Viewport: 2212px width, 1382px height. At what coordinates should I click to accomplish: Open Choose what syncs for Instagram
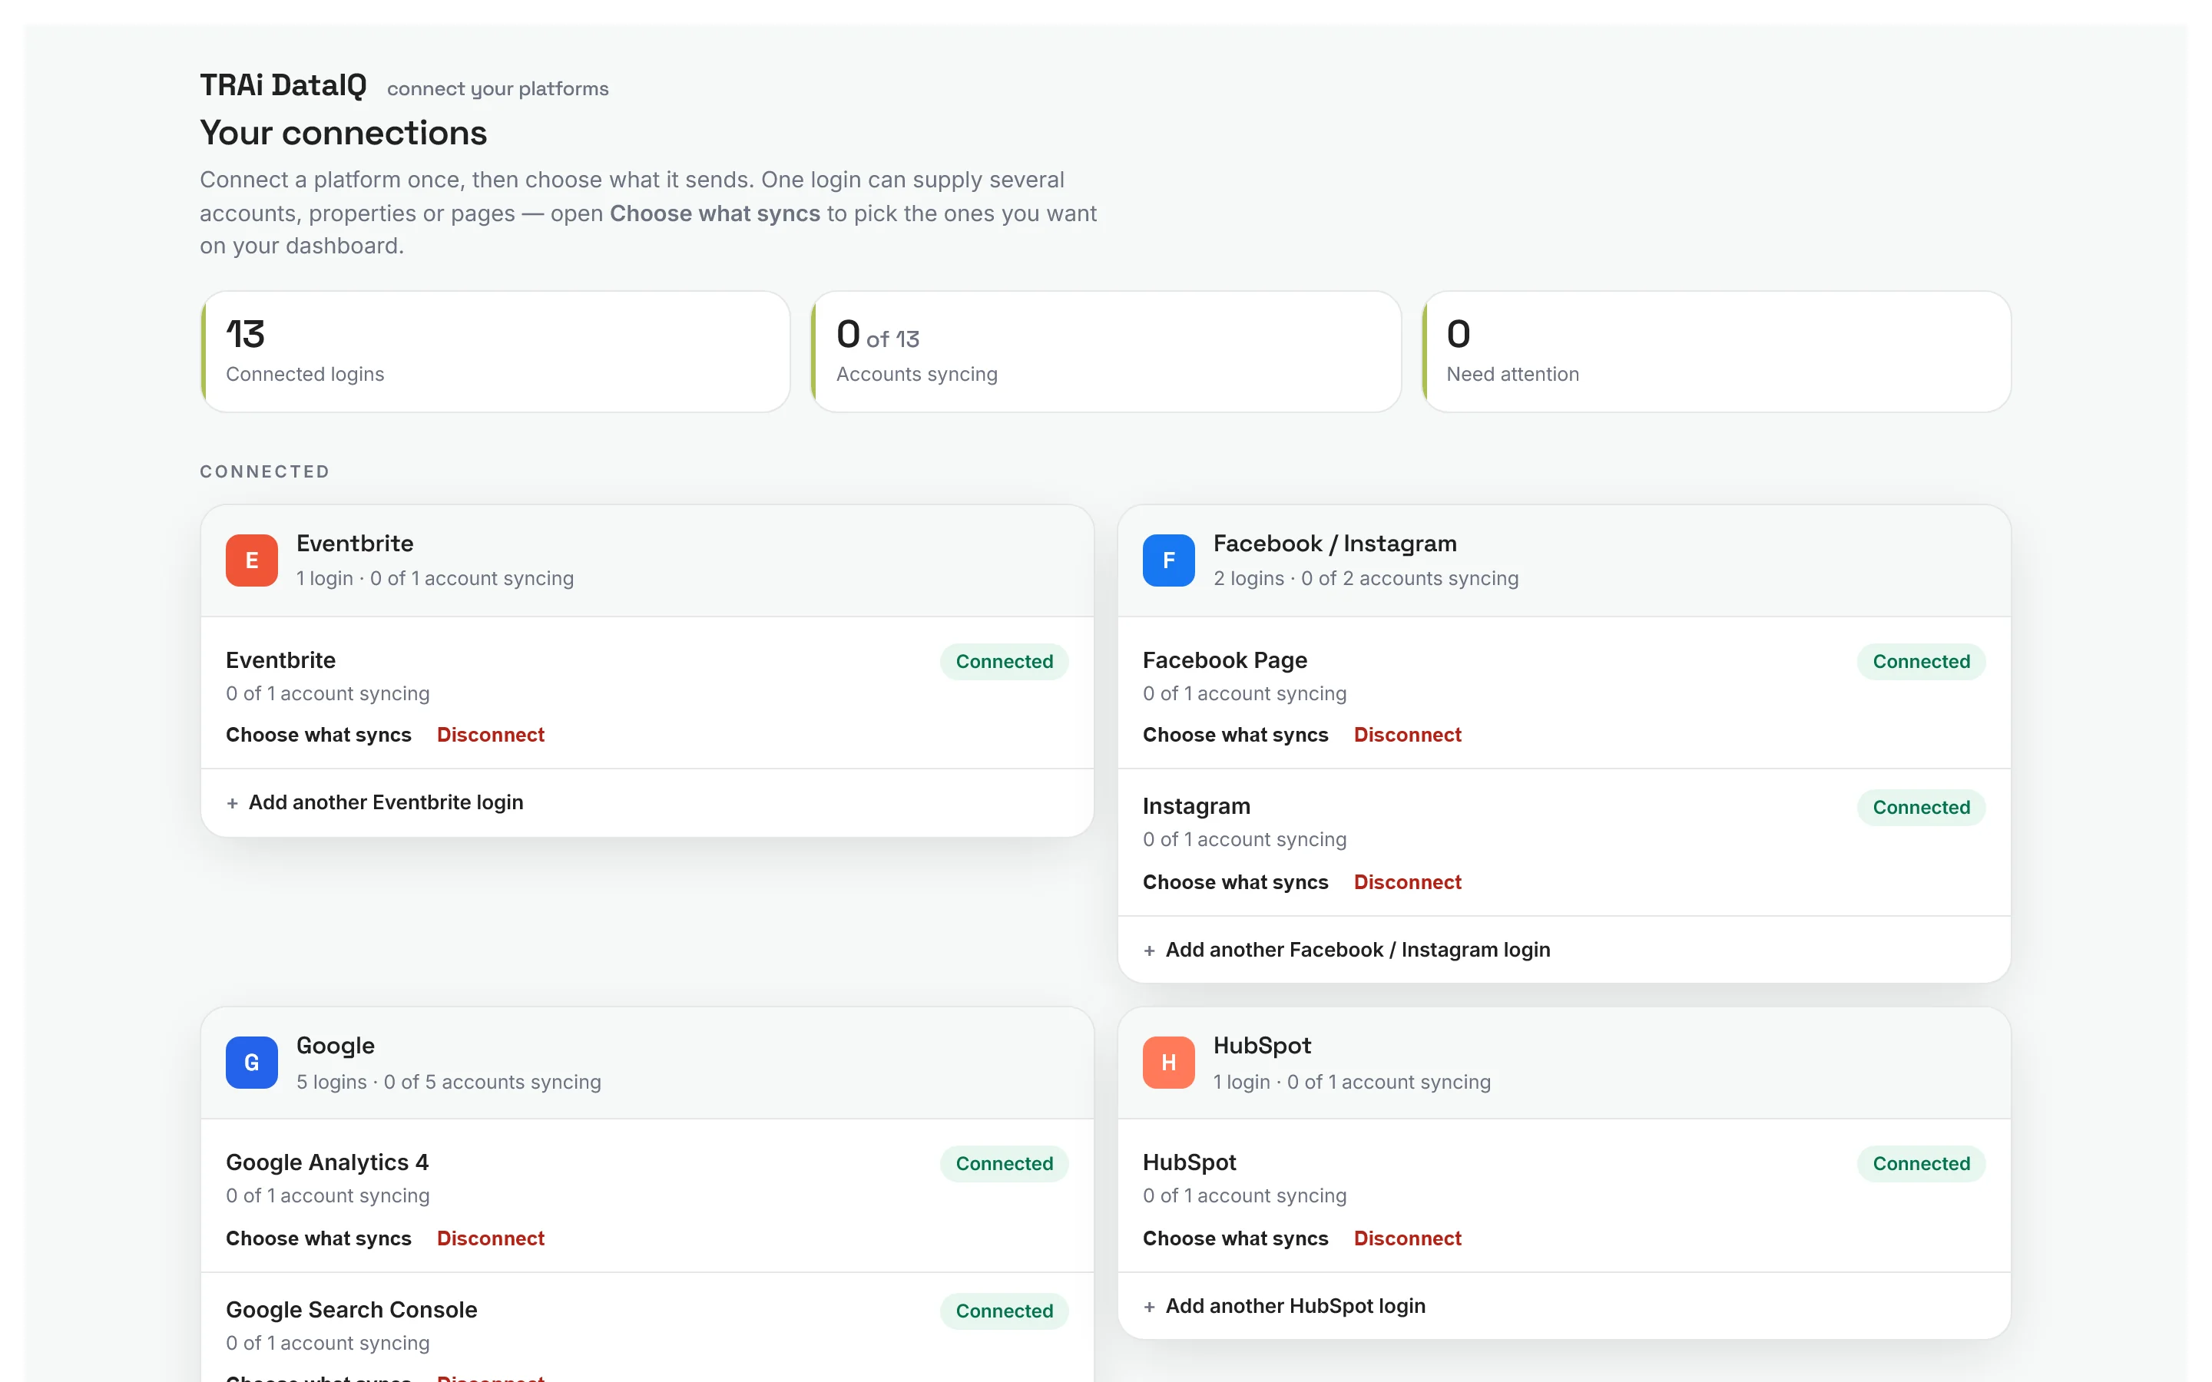[x=1235, y=882]
